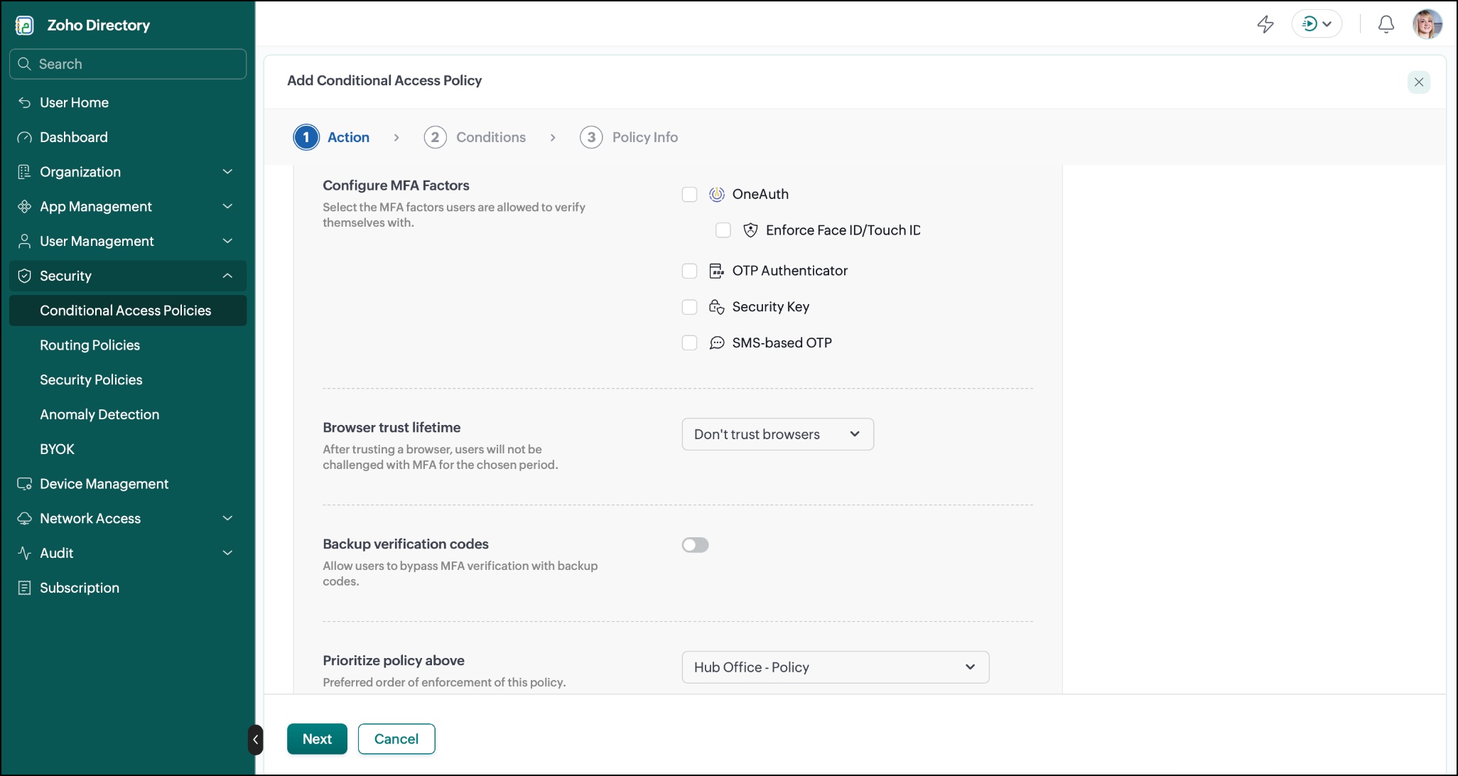Enable the OTP Authenticator checkbox
The image size is (1458, 776).
689,271
